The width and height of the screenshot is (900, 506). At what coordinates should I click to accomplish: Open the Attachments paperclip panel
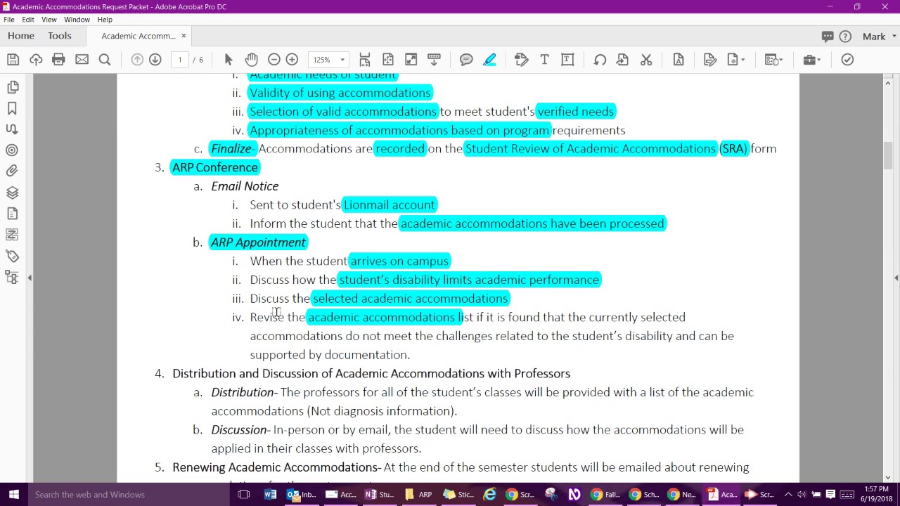tap(12, 171)
